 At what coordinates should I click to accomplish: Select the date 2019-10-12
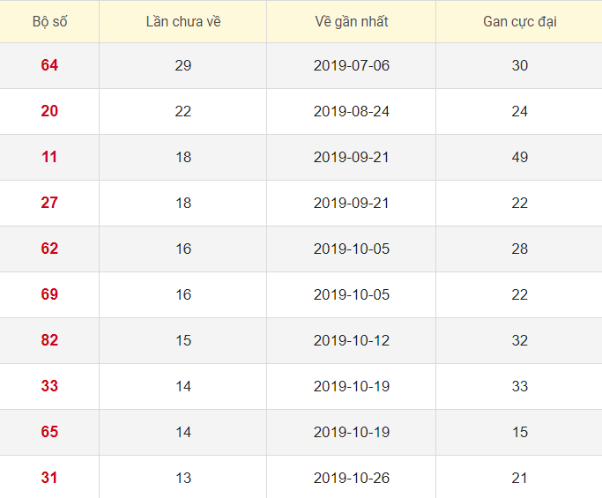[351, 340]
